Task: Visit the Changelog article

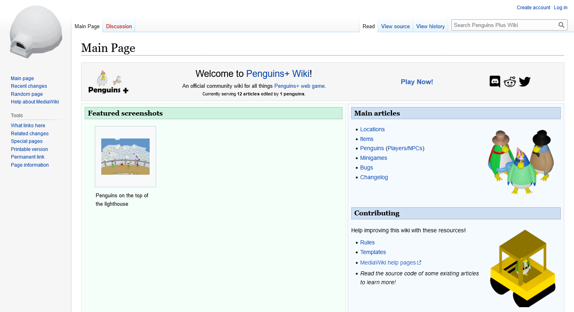Action: [x=374, y=178]
